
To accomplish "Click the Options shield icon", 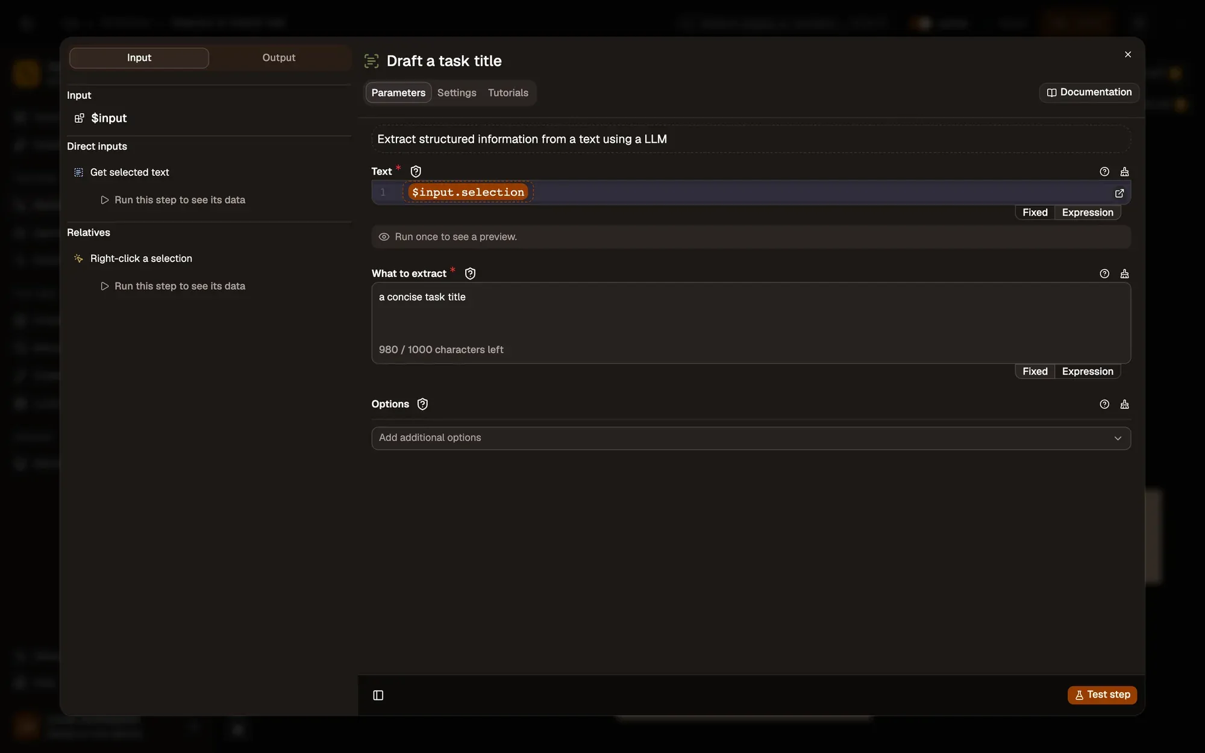I will pos(423,404).
